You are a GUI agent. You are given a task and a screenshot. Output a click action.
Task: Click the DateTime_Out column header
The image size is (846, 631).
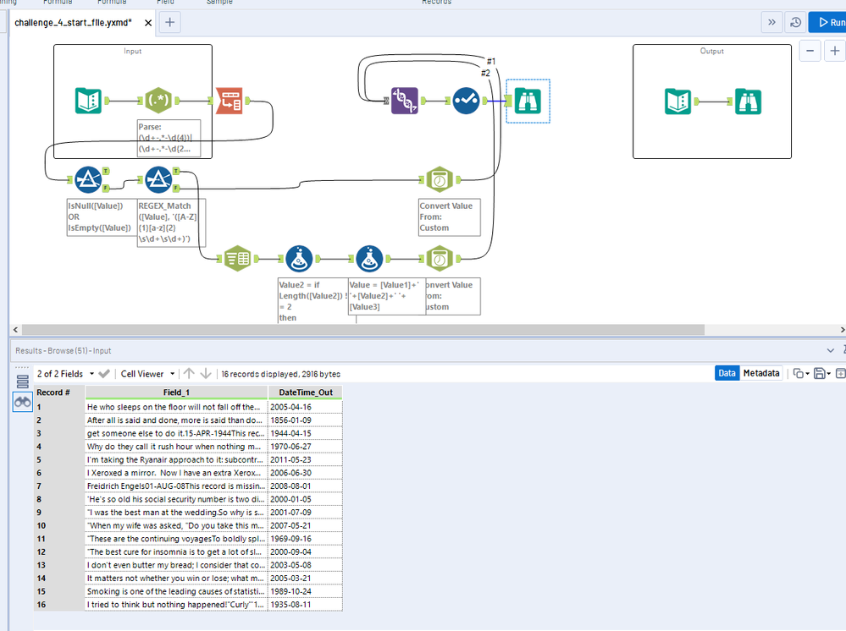click(x=305, y=392)
